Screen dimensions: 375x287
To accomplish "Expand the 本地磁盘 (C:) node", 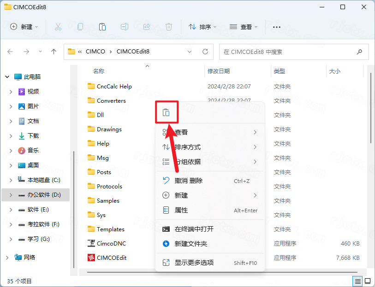I will tap(11, 180).
